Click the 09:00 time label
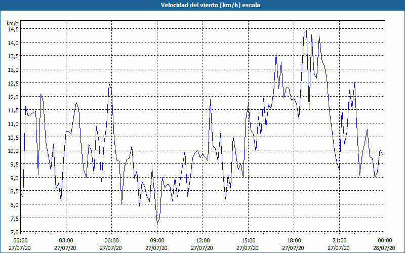The width and height of the screenshot is (405, 253). [x=157, y=241]
